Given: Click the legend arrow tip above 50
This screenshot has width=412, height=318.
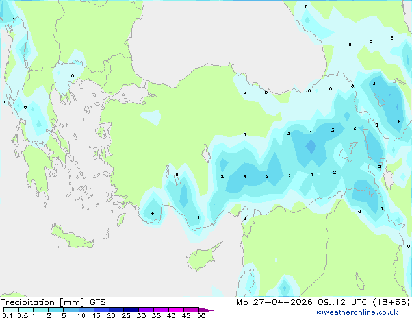Looking at the screenshot, I should [x=206, y=310].
